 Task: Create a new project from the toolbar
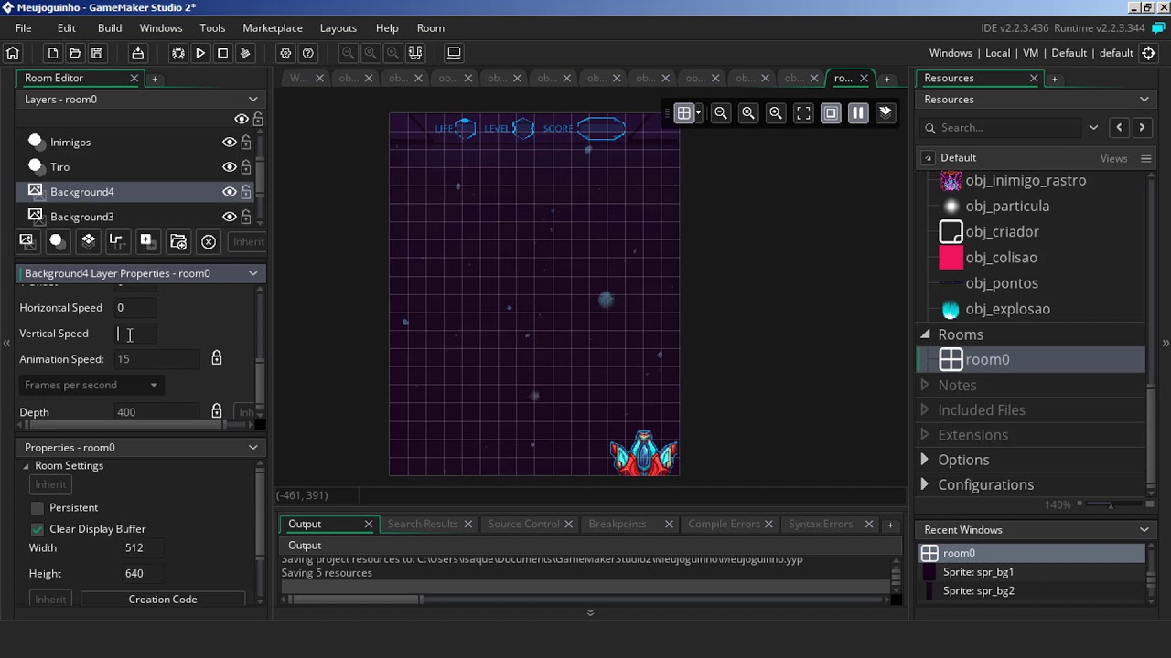click(53, 53)
